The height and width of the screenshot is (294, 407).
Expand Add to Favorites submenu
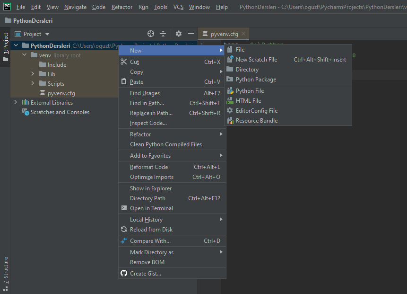(x=173, y=155)
